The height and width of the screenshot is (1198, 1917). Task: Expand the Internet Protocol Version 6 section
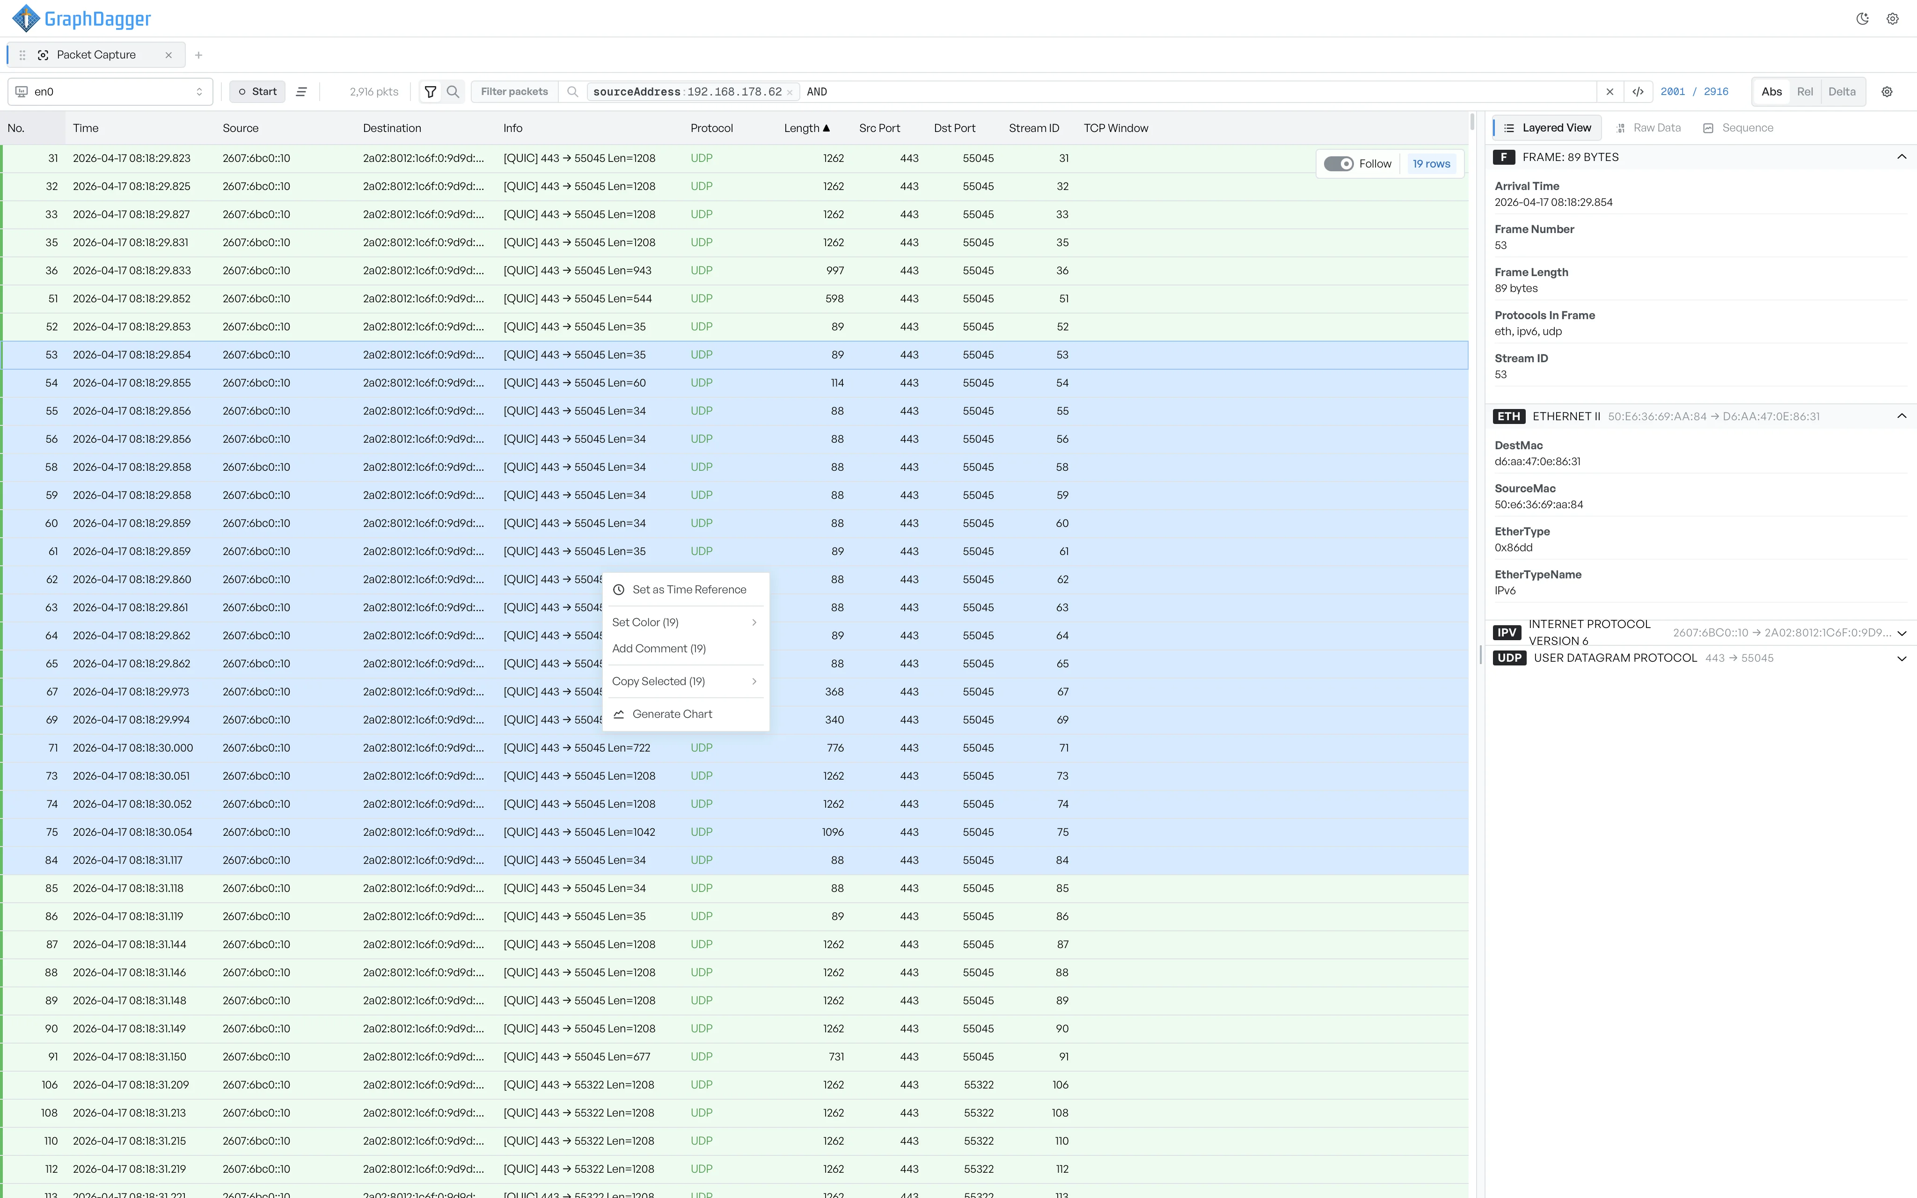[1901, 633]
